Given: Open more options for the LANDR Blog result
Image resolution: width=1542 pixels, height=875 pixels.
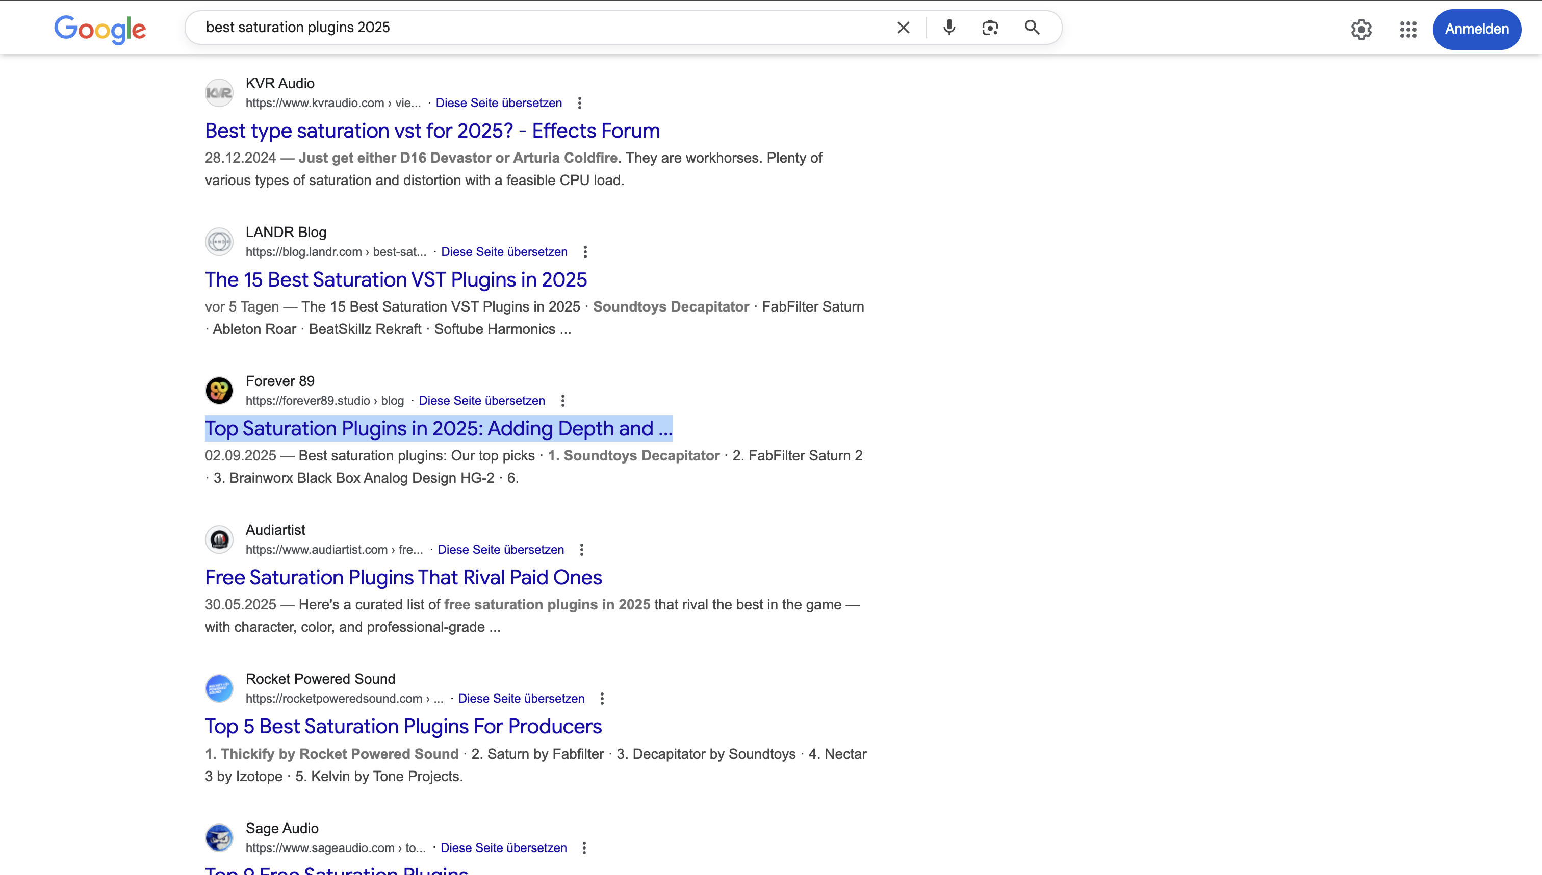Looking at the screenshot, I should tap(585, 252).
